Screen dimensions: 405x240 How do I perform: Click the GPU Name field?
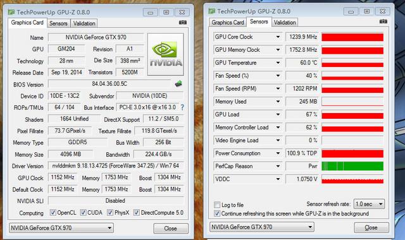coord(96,37)
